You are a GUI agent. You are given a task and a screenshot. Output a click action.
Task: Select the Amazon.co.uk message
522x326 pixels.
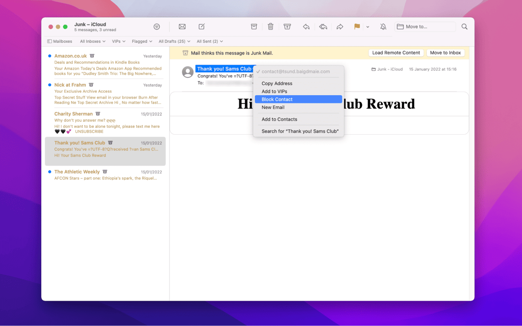(x=105, y=64)
